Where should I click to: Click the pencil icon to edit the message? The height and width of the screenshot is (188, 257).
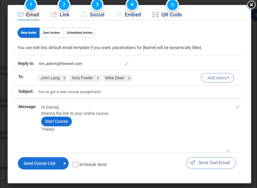[238, 107]
